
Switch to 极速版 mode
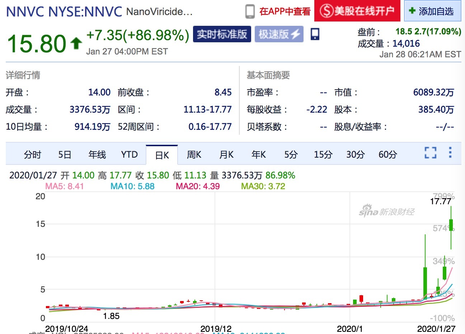click(x=279, y=34)
